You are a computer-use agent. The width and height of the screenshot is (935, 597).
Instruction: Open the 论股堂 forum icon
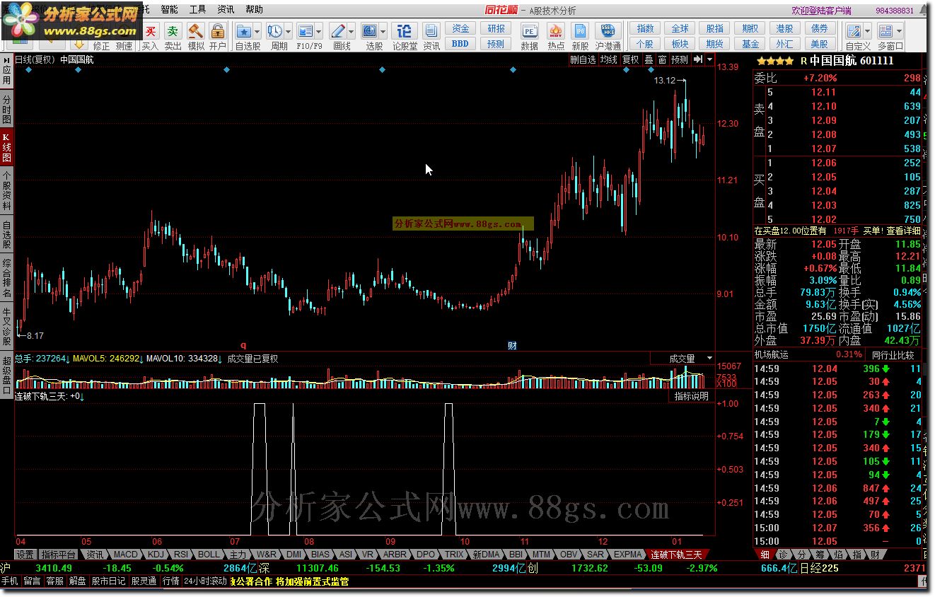(405, 31)
